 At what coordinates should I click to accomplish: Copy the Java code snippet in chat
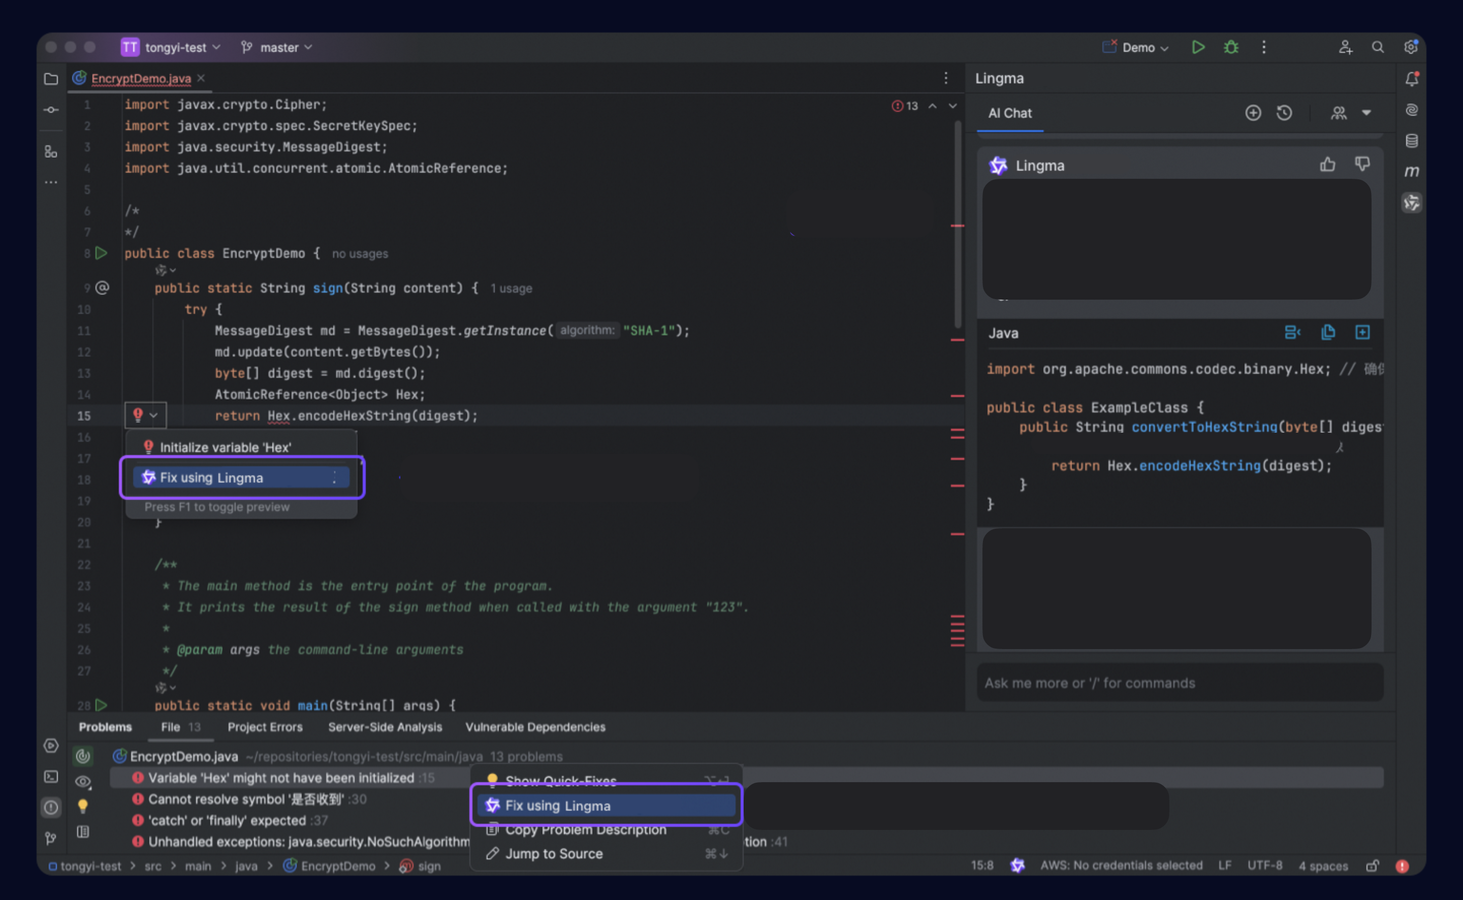pos(1327,333)
